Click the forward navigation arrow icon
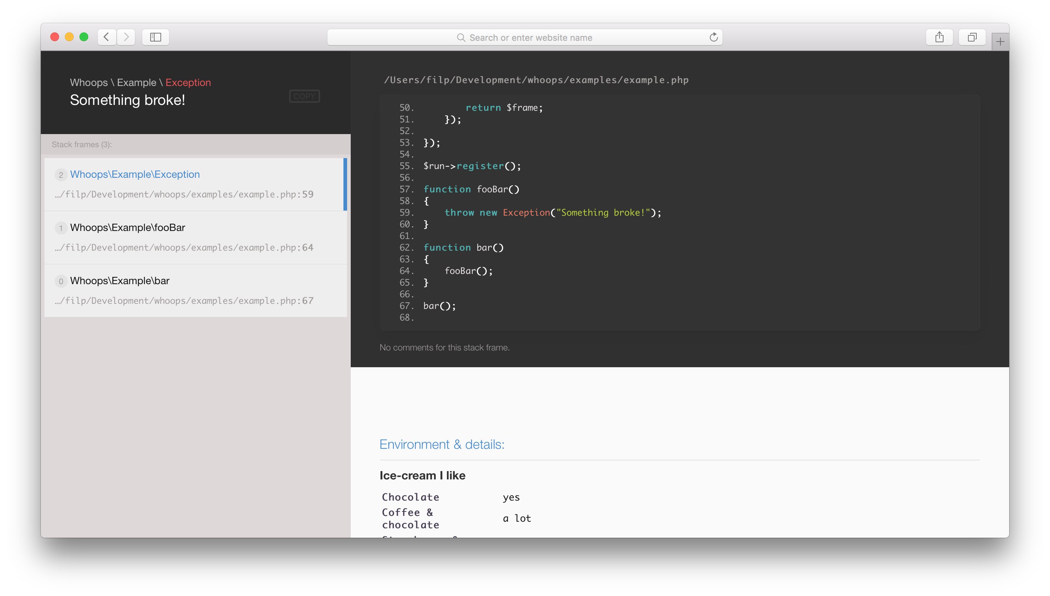The width and height of the screenshot is (1050, 596). click(x=127, y=37)
